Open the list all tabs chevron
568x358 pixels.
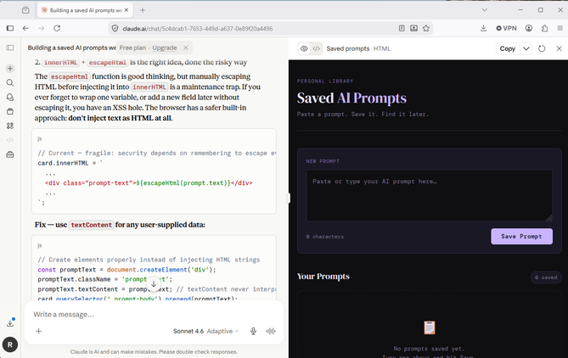[484, 10]
